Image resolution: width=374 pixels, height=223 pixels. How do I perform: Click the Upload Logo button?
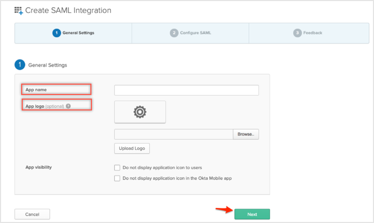tap(132, 149)
